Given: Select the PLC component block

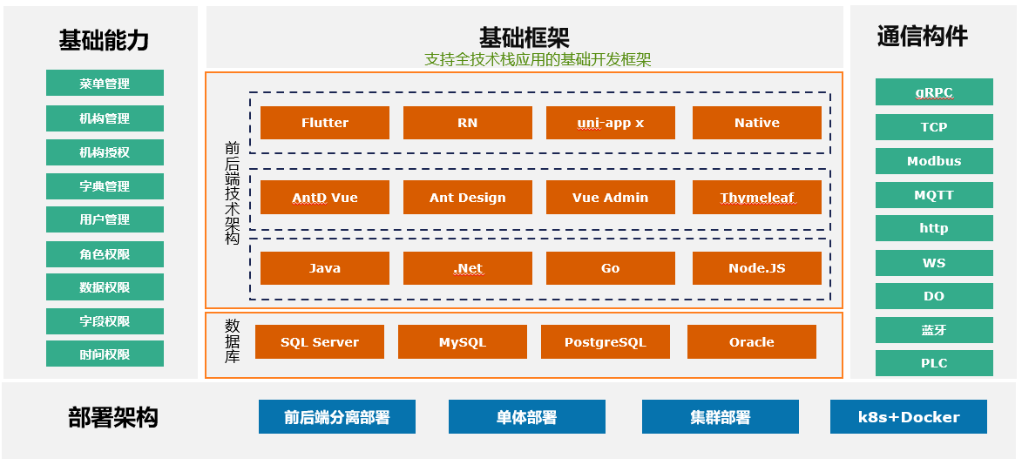Looking at the screenshot, I should click(933, 363).
